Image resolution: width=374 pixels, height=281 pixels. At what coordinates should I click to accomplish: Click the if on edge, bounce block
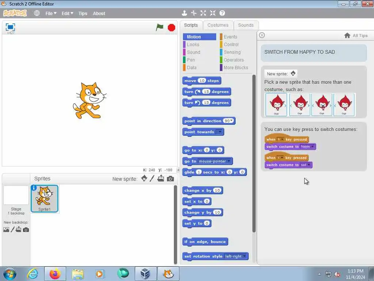pos(205,242)
